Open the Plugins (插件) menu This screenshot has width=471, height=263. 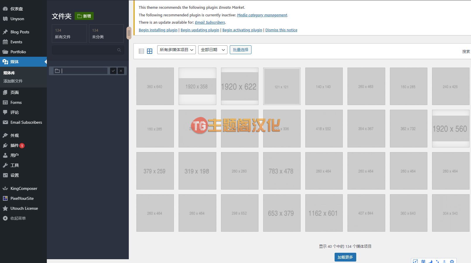[x=23, y=145]
